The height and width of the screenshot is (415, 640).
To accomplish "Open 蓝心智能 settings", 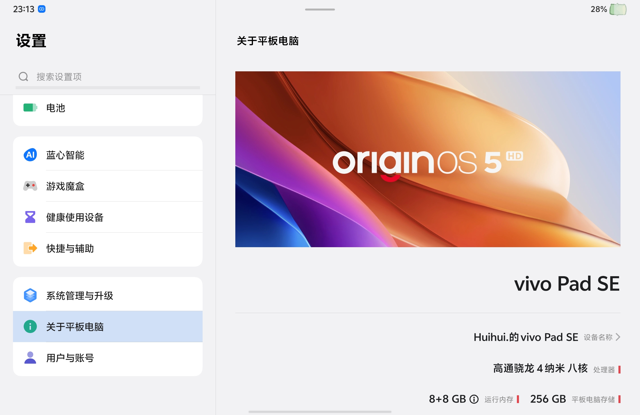I will pos(108,155).
